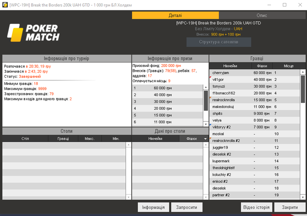Open the Опис tab

point(262,15)
